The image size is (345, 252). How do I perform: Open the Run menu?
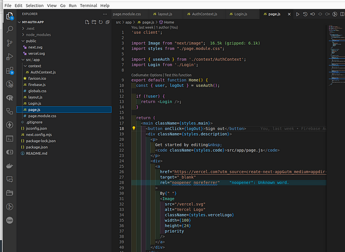[x=72, y=5]
